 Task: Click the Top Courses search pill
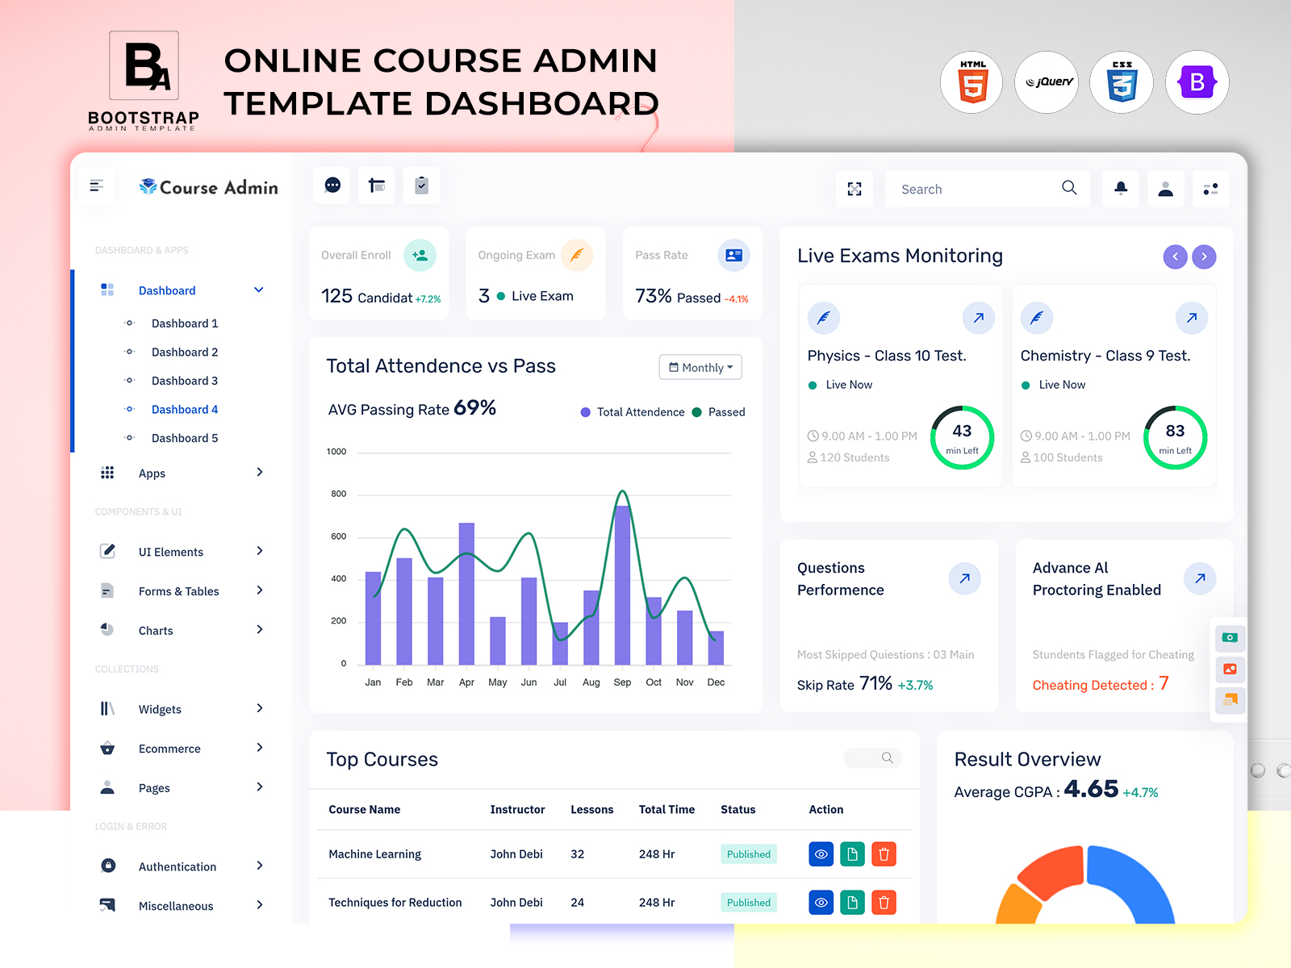coord(872,758)
